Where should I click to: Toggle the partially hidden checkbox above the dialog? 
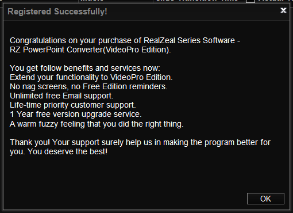[x=250, y=1]
